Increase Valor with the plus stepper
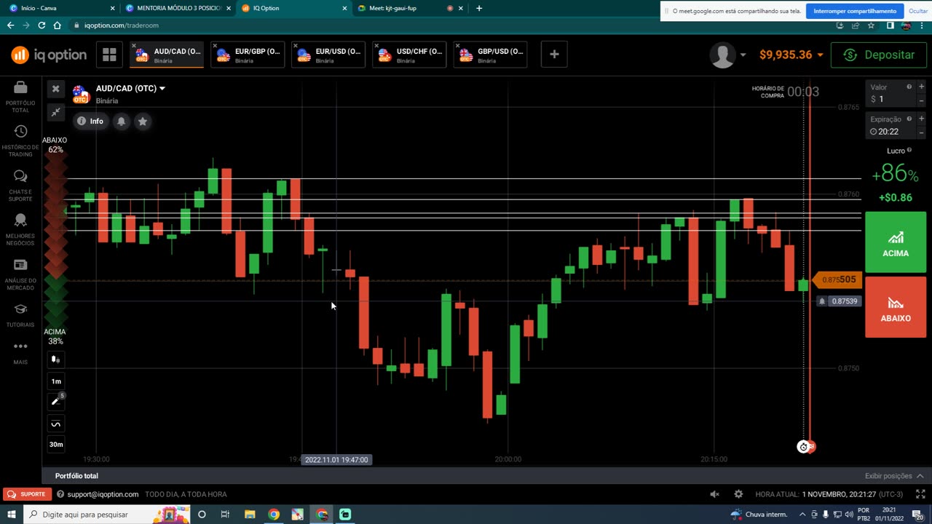The width and height of the screenshot is (932, 524). click(x=921, y=87)
